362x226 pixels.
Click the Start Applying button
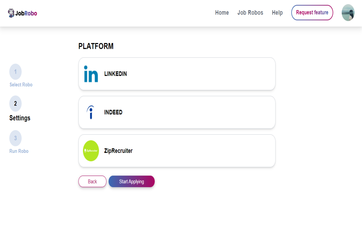[132, 181]
